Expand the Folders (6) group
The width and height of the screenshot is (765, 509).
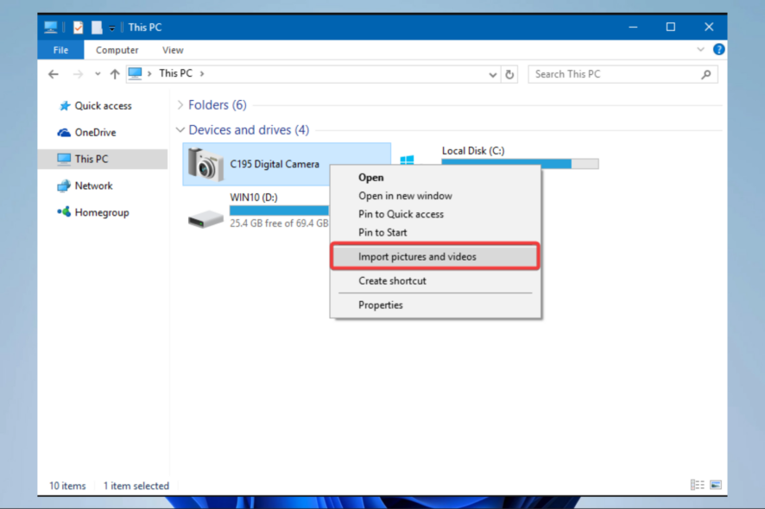tap(180, 105)
